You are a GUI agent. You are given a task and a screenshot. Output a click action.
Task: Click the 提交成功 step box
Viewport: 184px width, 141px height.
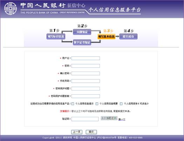click(x=128, y=36)
